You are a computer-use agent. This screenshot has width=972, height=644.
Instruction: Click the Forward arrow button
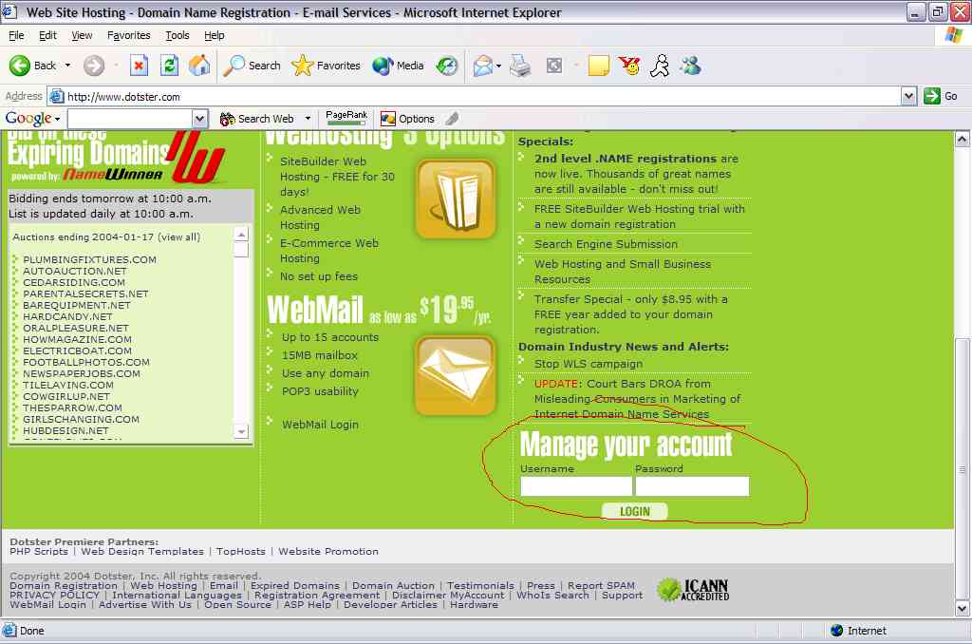point(94,66)
